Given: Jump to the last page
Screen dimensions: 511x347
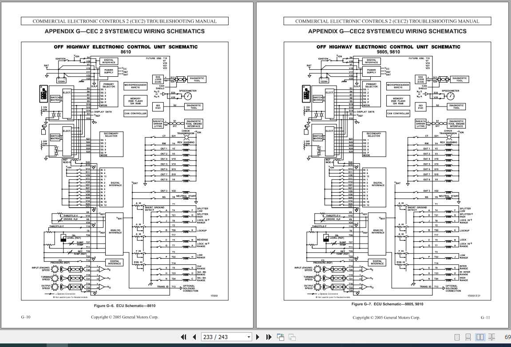Looking at the screenshot, I should pyautogui.click(x=269, y=337).
